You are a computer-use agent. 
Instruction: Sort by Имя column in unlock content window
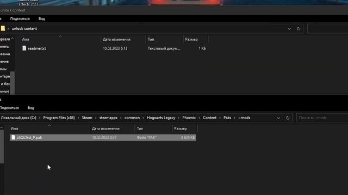[26, 40]
